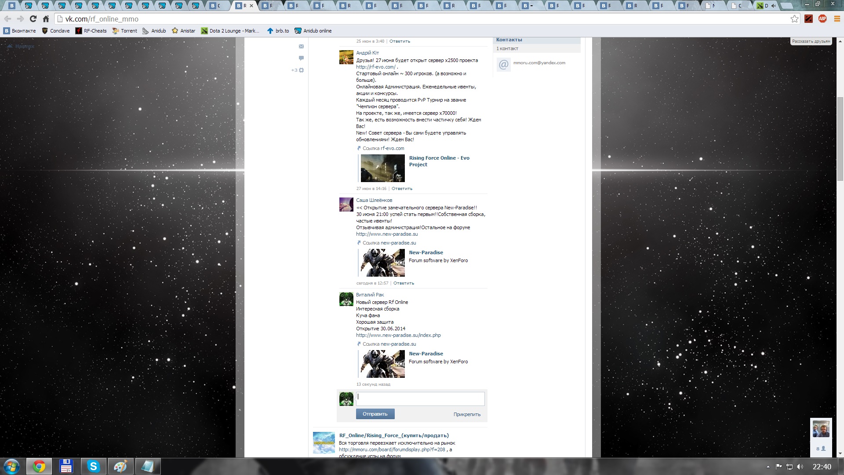Show hidden system tray icons
The width and height of the screenshot is (844, 475).
[x=768, y=467]
